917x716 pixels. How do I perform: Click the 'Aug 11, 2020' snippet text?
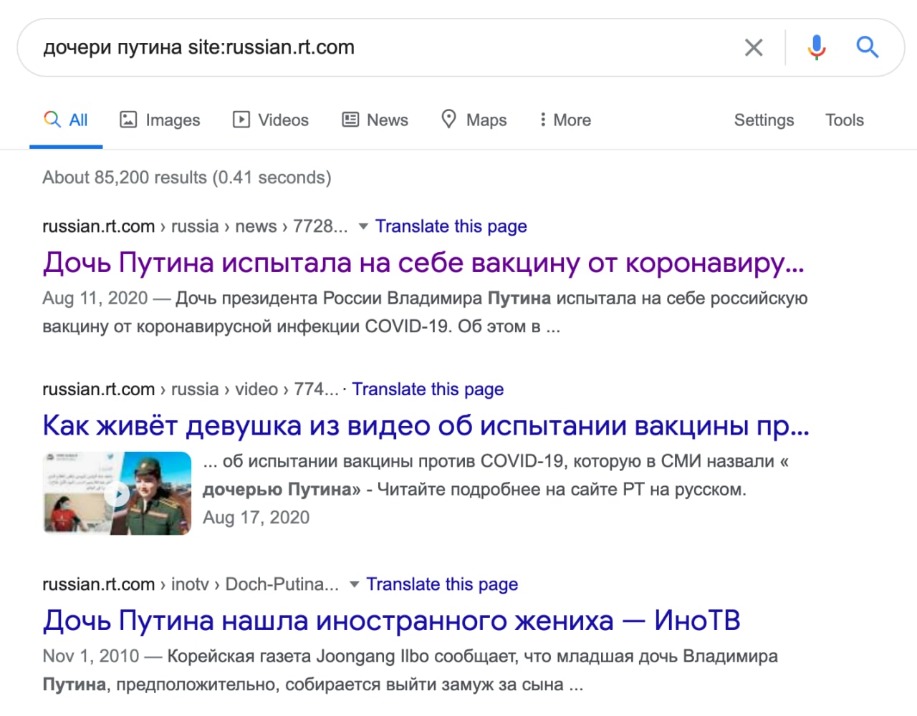(95, 299)
